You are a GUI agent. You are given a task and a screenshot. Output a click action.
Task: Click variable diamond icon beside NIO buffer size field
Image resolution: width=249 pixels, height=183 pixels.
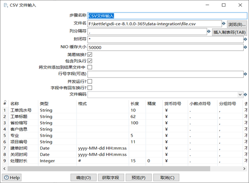(x=245, y=47)
